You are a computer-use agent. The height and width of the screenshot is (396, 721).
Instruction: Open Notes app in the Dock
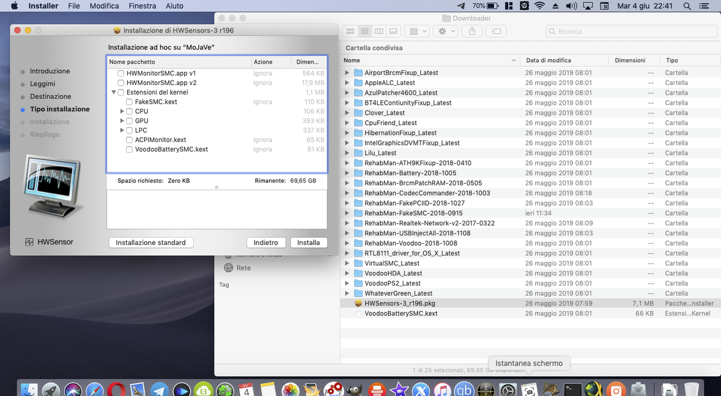268,390
